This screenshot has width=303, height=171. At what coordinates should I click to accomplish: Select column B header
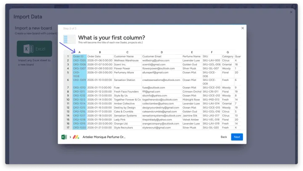[100, 52]
